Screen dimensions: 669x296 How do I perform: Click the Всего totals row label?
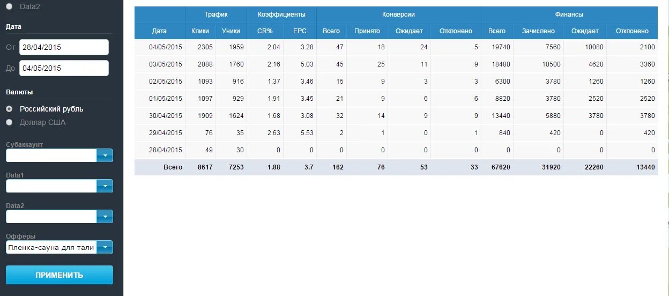(x=173, y=167)
